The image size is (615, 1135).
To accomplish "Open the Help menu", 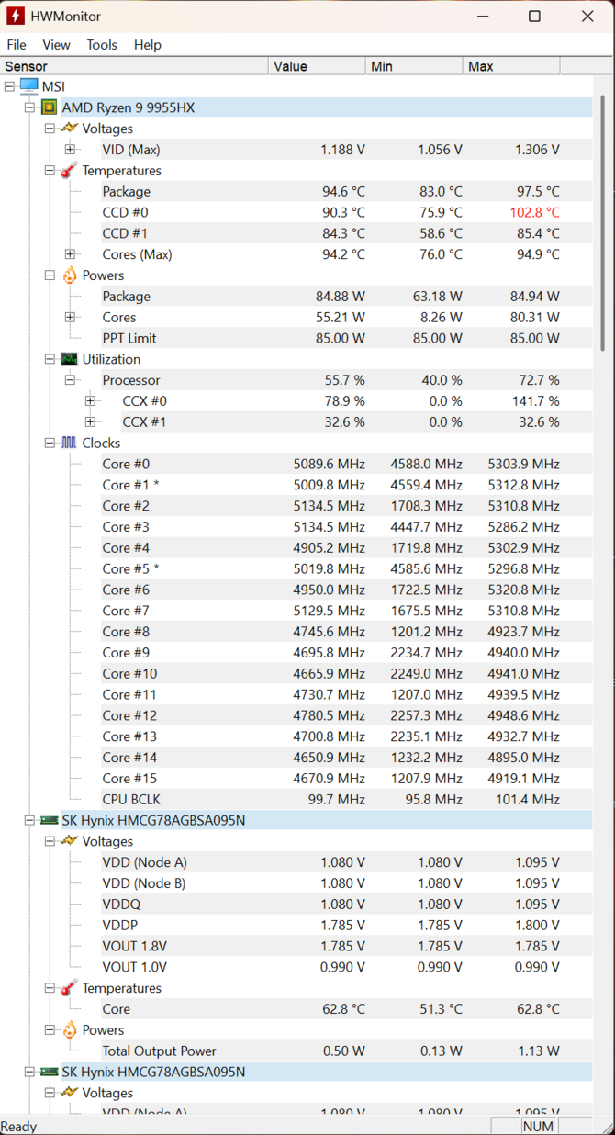I will pyautogui.click(x=147, y=44).
